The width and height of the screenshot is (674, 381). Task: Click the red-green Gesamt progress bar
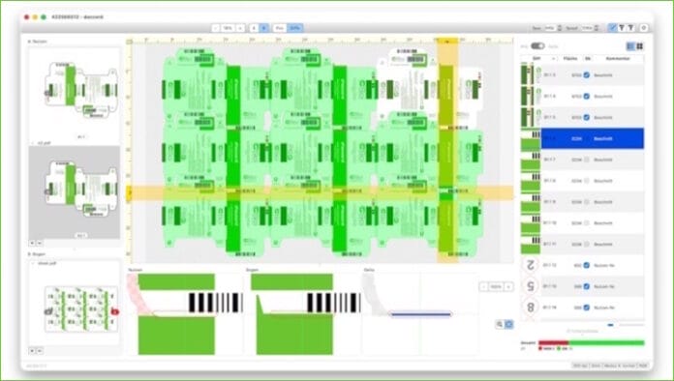[x=592, y=343]
